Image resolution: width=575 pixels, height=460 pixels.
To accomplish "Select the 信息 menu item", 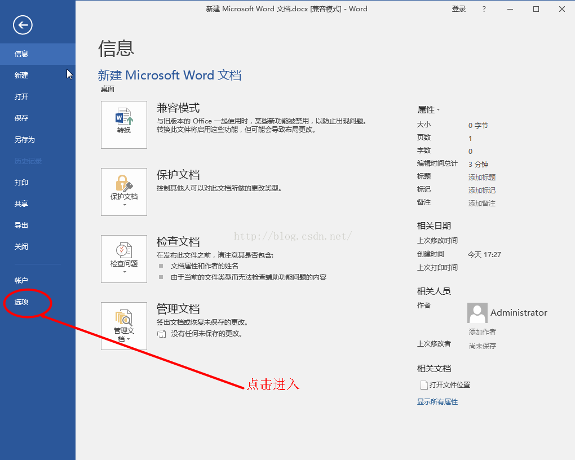I will [38, 54].
